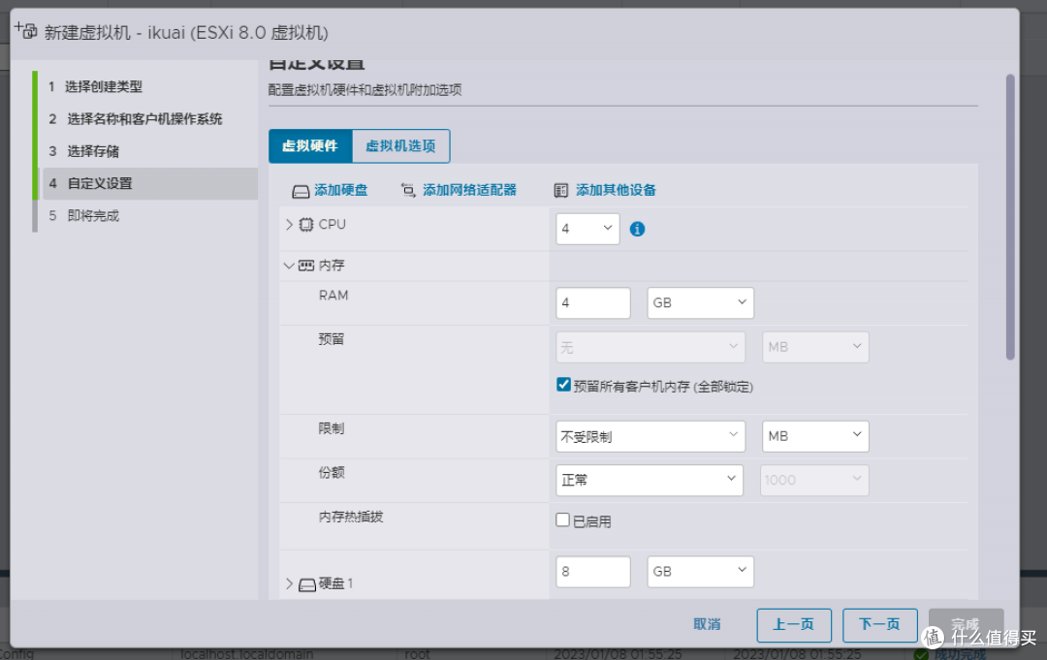Collapse the 内存 section chevron
The width and height of the screenshot is (1047, 660).
(289, 265)
